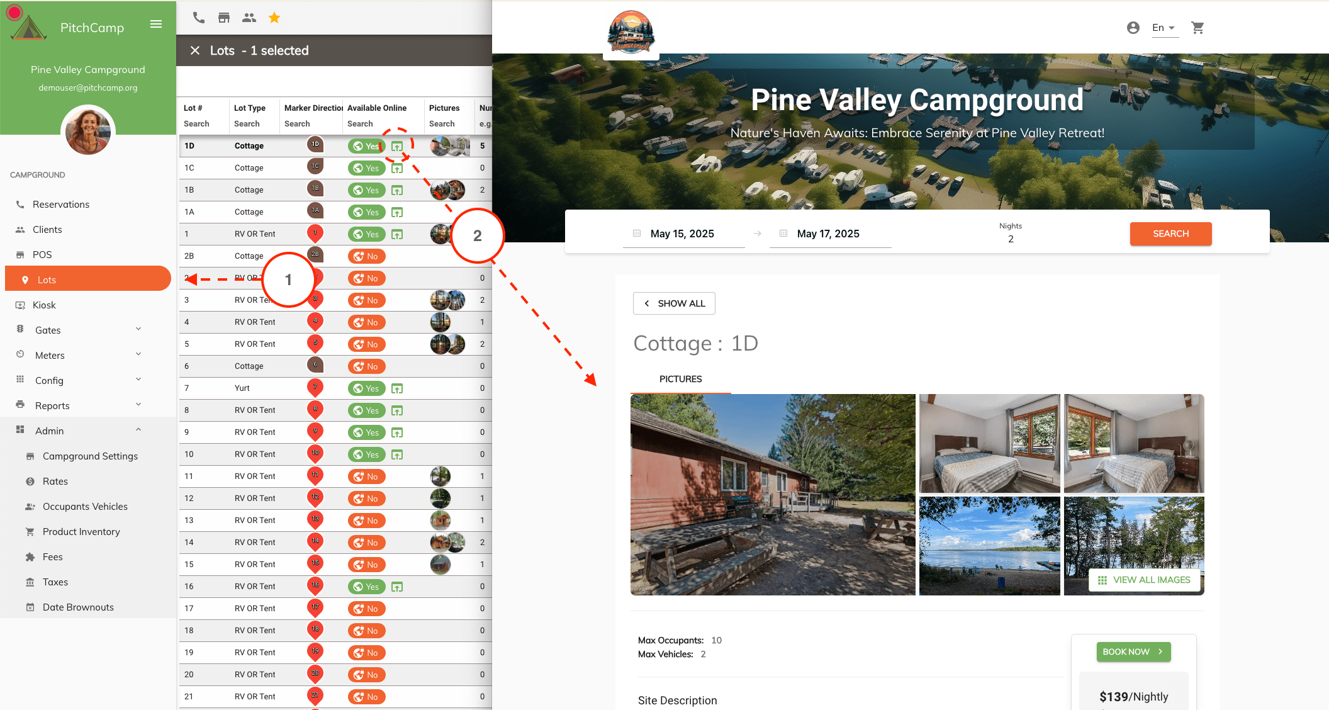This screenshot has width=1329, height=710.
Task: Toggle Available Online No for lot 2B
Action: tap(366, 256)
